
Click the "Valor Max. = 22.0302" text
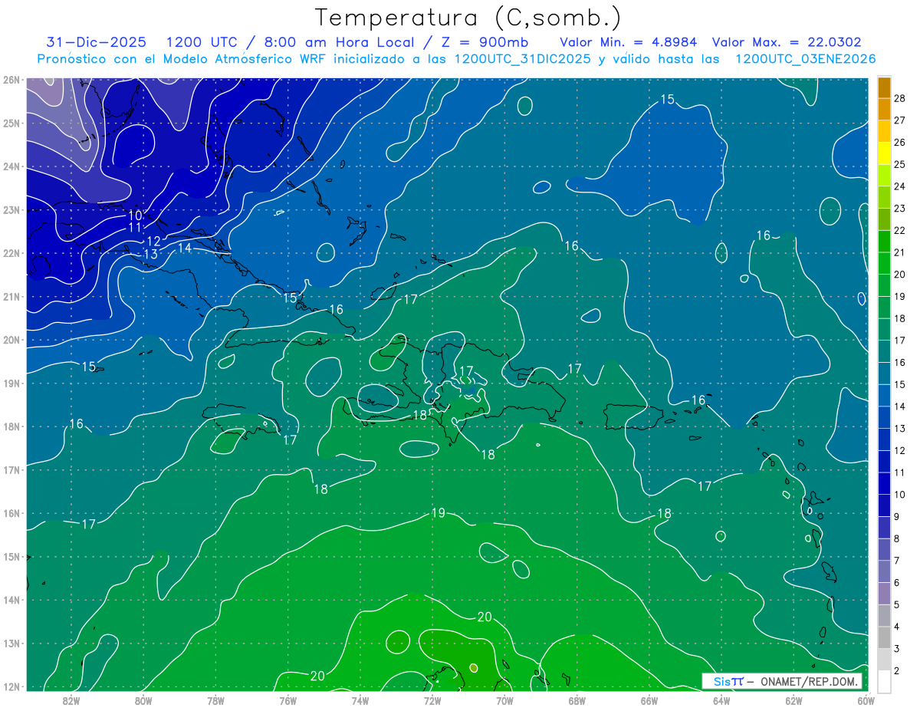tap(787, 42)
